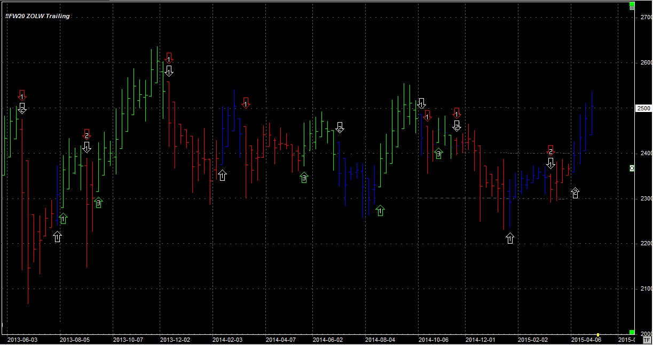
Task: Click the 2014-12-01 date label on the time axis
Action: tap(480, 340)
